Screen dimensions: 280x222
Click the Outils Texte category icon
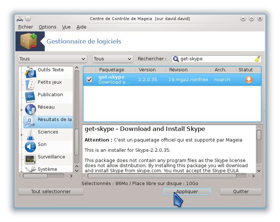(x=30, y=72)
